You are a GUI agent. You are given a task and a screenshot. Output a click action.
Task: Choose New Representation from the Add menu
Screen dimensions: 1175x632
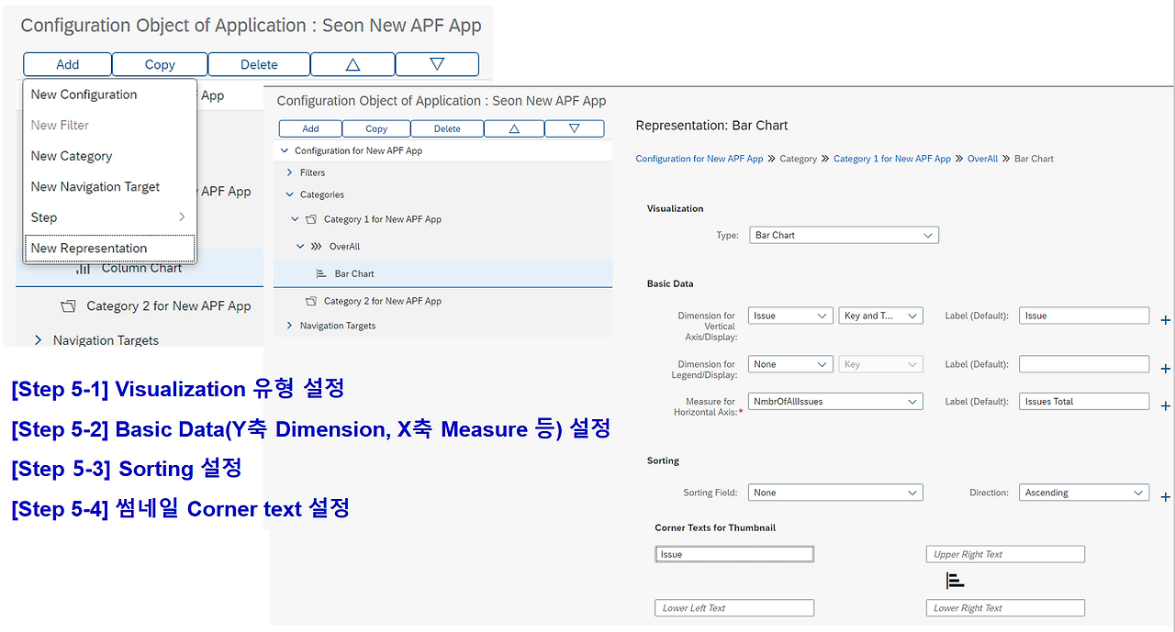[x=109, y=248]
